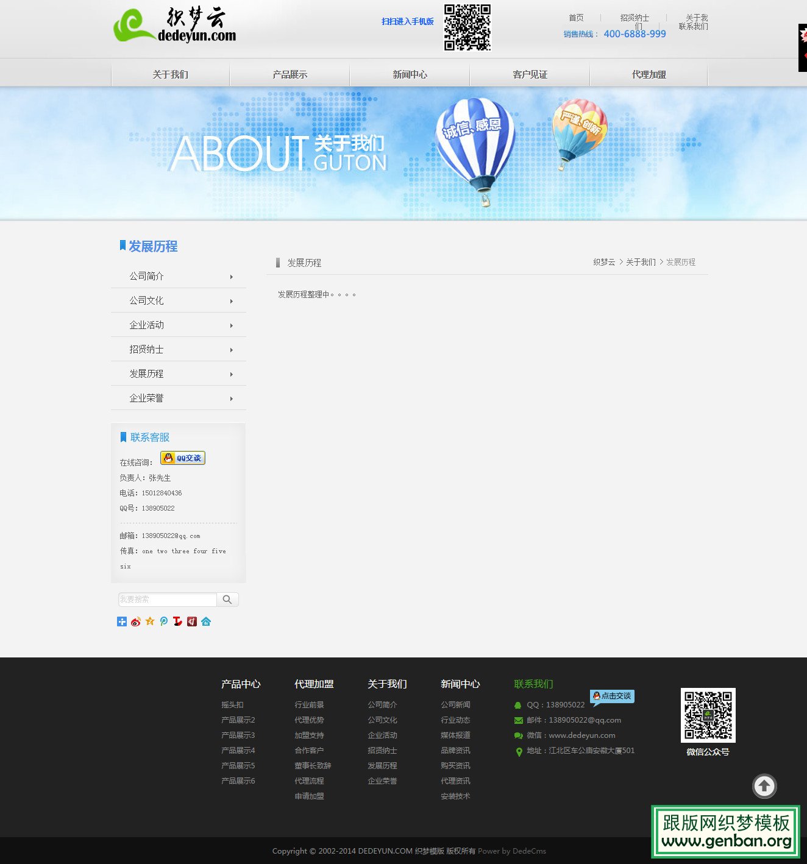
Task: Click the 首页 link in the header
Action: point(576,18)
